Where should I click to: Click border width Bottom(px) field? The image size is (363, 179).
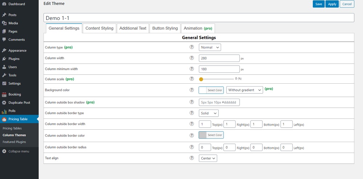pos(256,124)
